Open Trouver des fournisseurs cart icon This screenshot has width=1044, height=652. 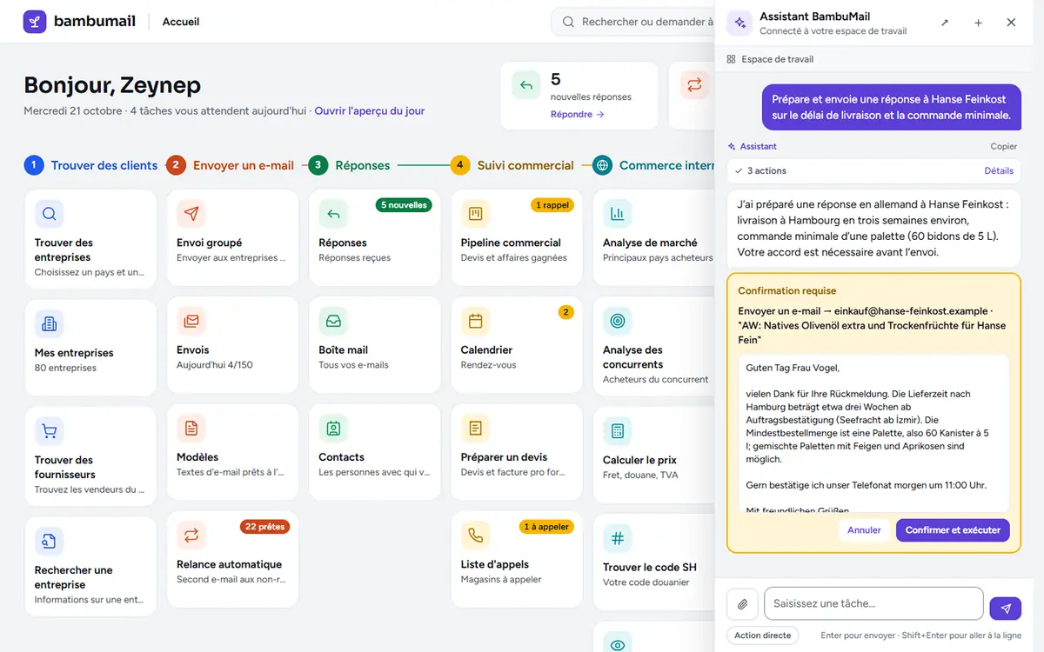coord(50,430)
